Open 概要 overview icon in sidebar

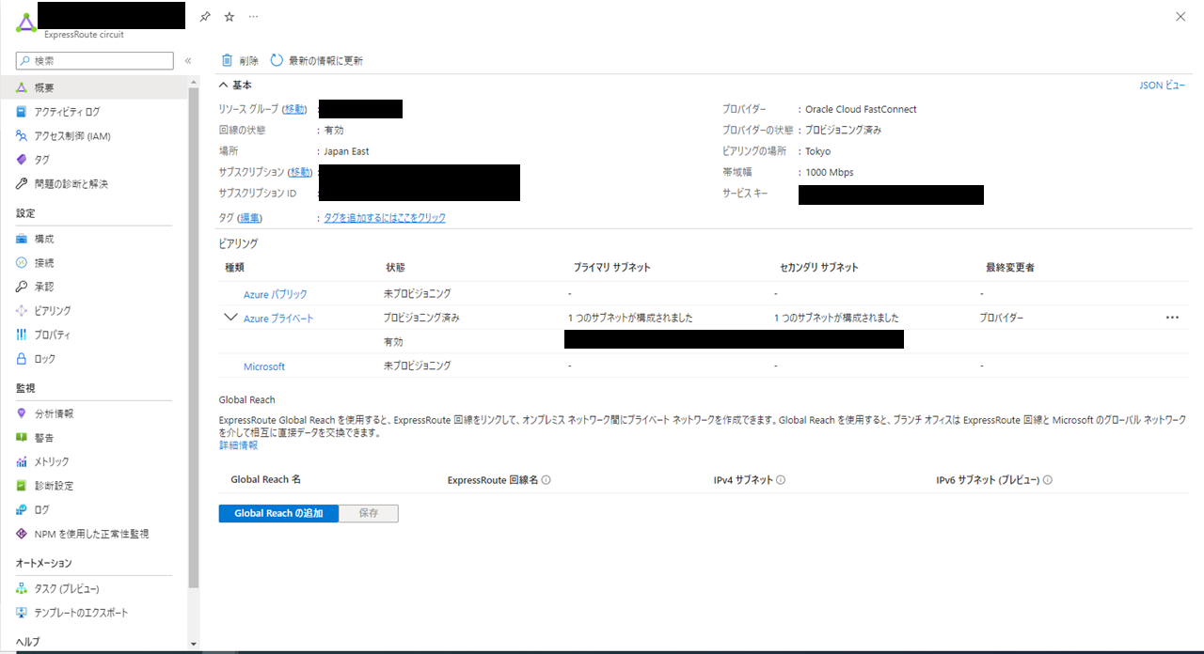click(x=22, y=87)
